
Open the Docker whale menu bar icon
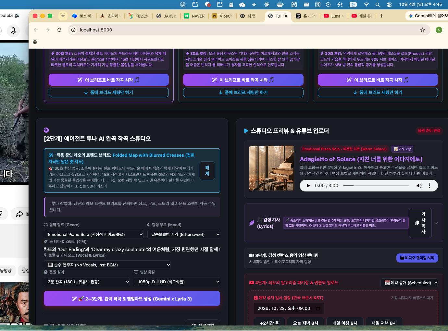280,5
